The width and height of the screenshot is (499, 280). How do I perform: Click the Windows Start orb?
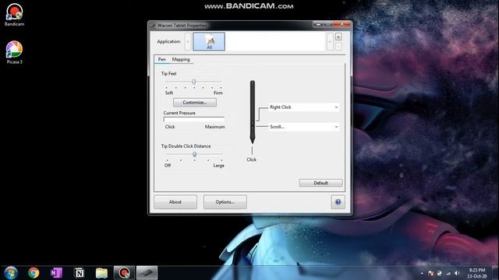11,273
